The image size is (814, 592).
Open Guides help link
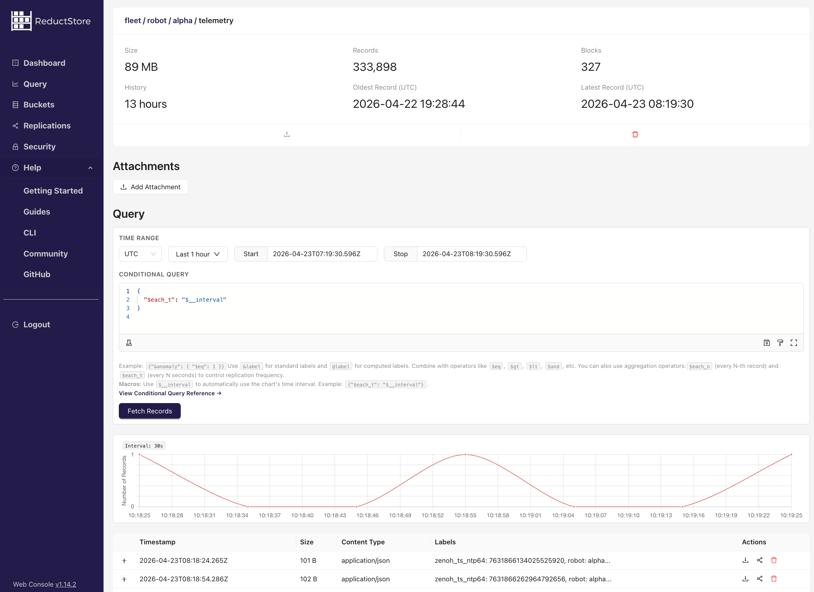pyautogui.click(x=37, y=212)
